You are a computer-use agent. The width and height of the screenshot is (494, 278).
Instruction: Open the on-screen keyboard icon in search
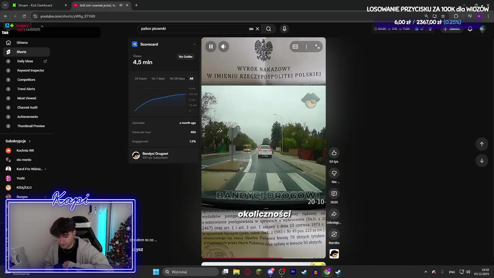pyautogui.click(x=251, y=29)
